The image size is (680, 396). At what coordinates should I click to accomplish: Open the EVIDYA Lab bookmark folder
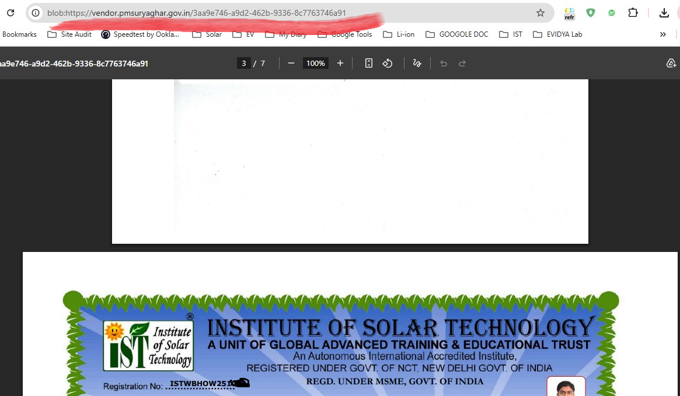pos(557,34)
